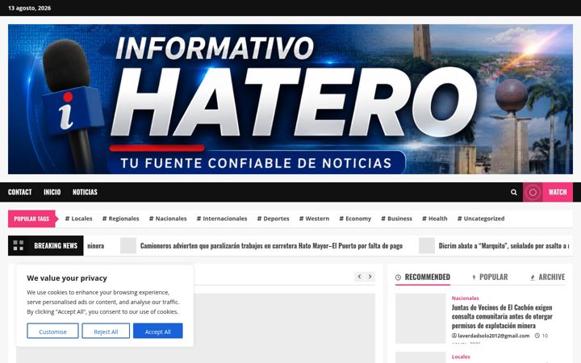Open the search magnifier icon in navbar
This screenshot has width=581, height=363.
pyautogui.click(x=513, y=192)
